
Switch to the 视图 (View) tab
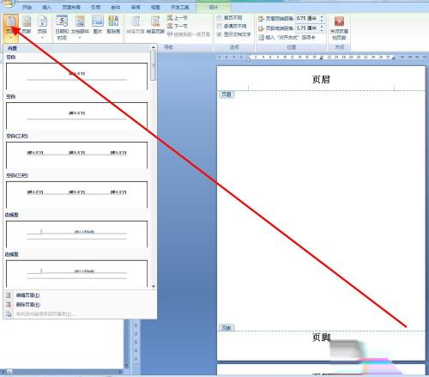155,7
